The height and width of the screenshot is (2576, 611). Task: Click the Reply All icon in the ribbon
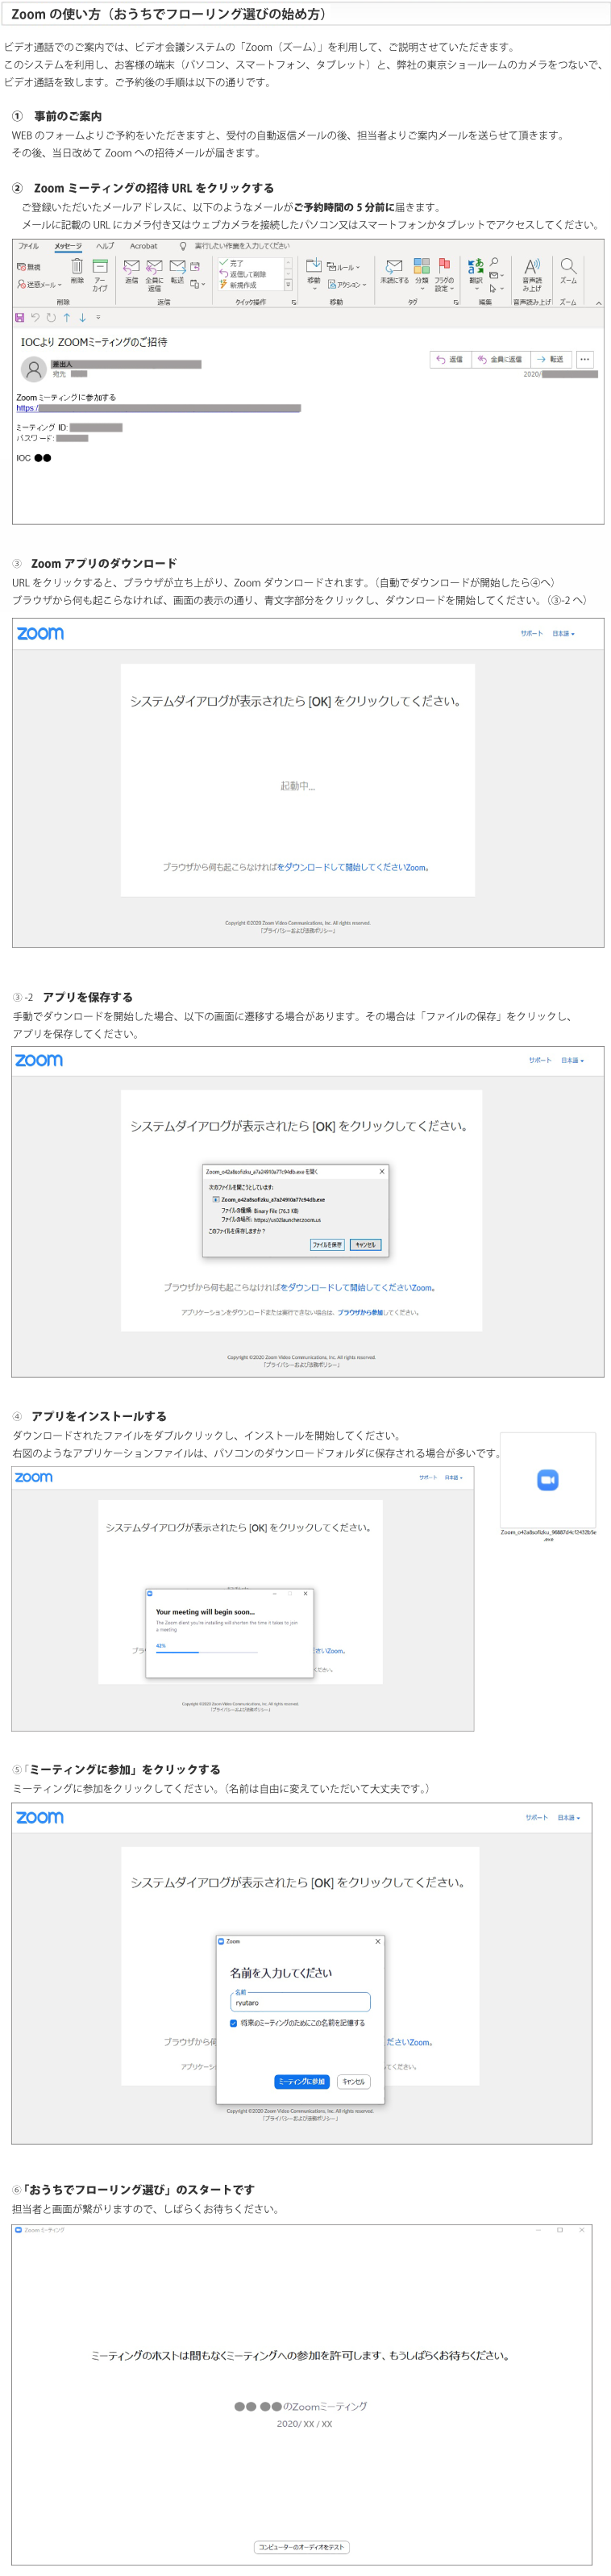point(154,266)
